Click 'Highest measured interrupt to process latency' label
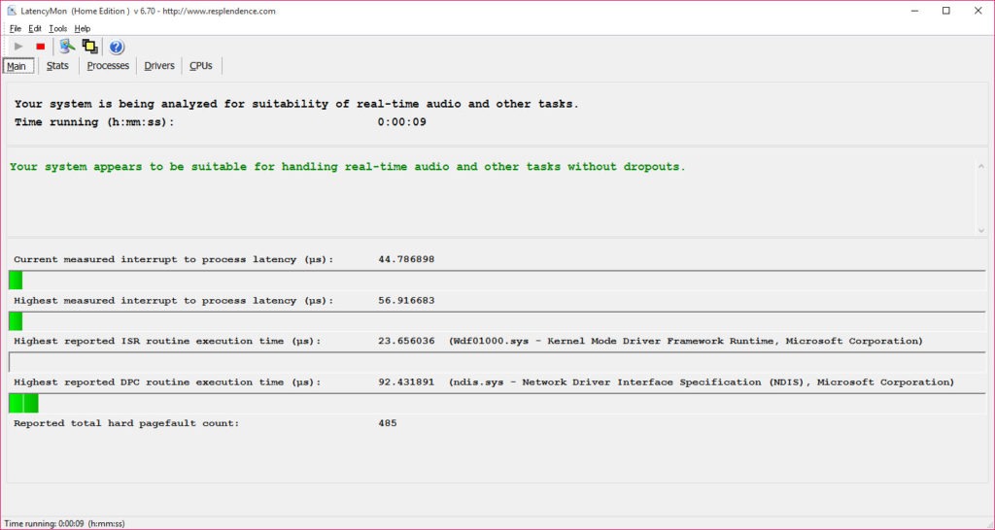Viewport: 995px width, 530px height. click(x=174, y=301)
